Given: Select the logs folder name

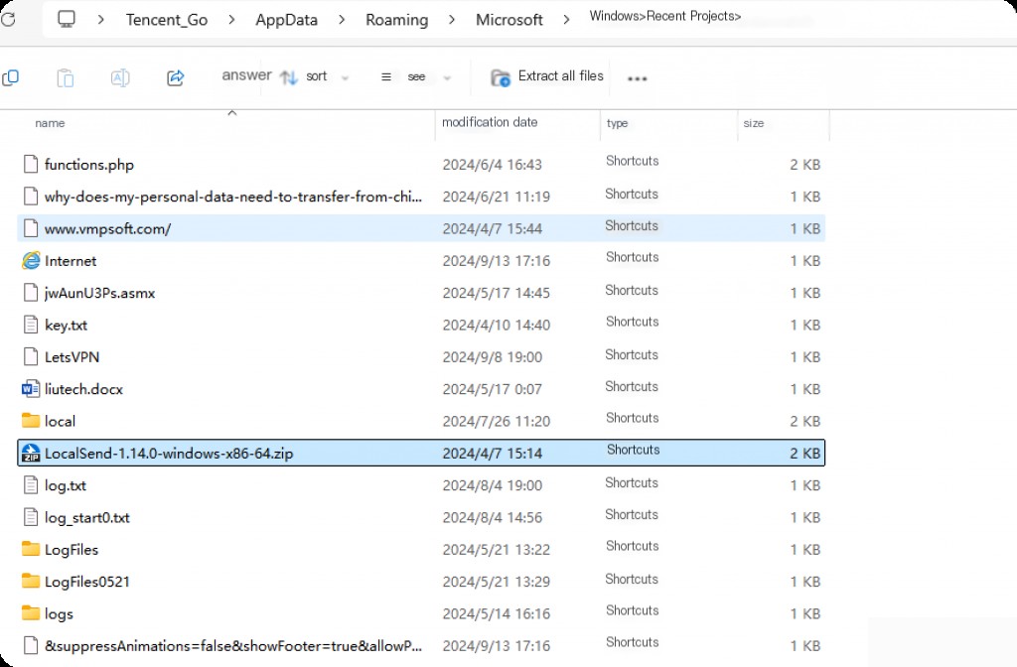Looking at the screenshot, I should [x=59, y=613].
